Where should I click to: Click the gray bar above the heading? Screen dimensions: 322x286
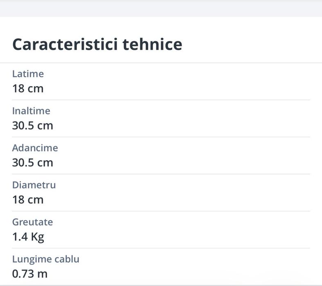pos(161,9)
